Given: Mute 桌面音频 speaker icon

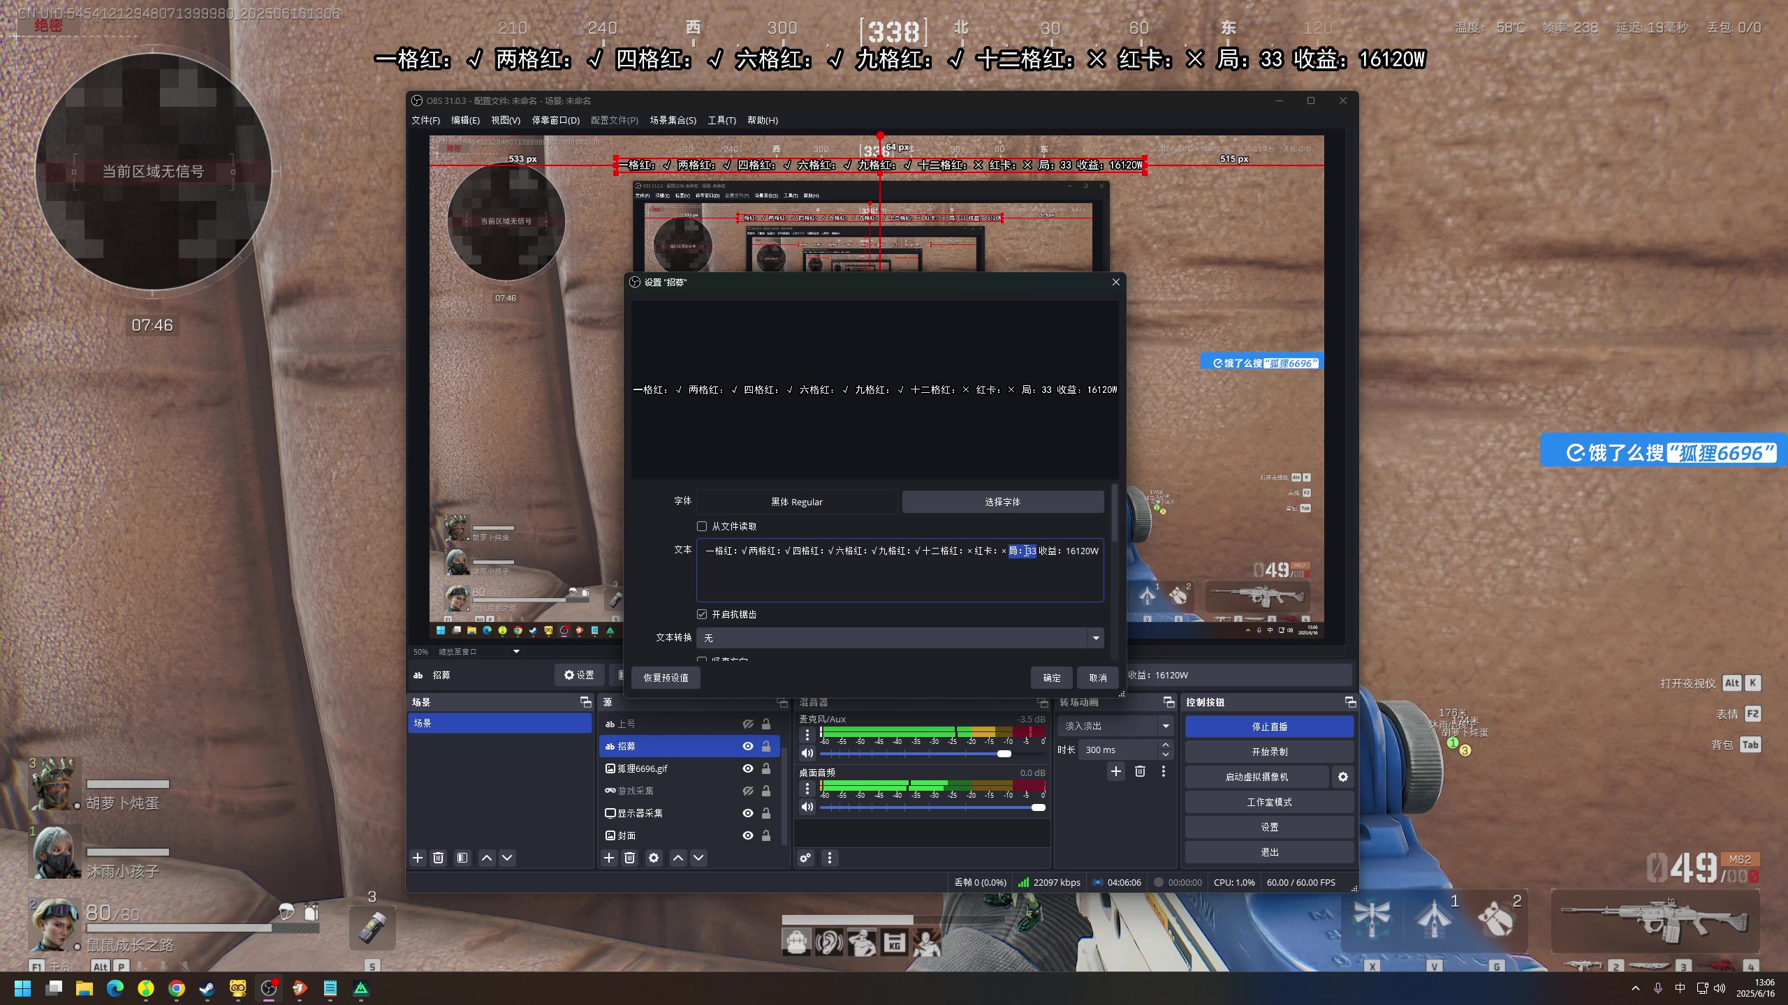Looking at the screenshot, I should click(x=807, y=807).
